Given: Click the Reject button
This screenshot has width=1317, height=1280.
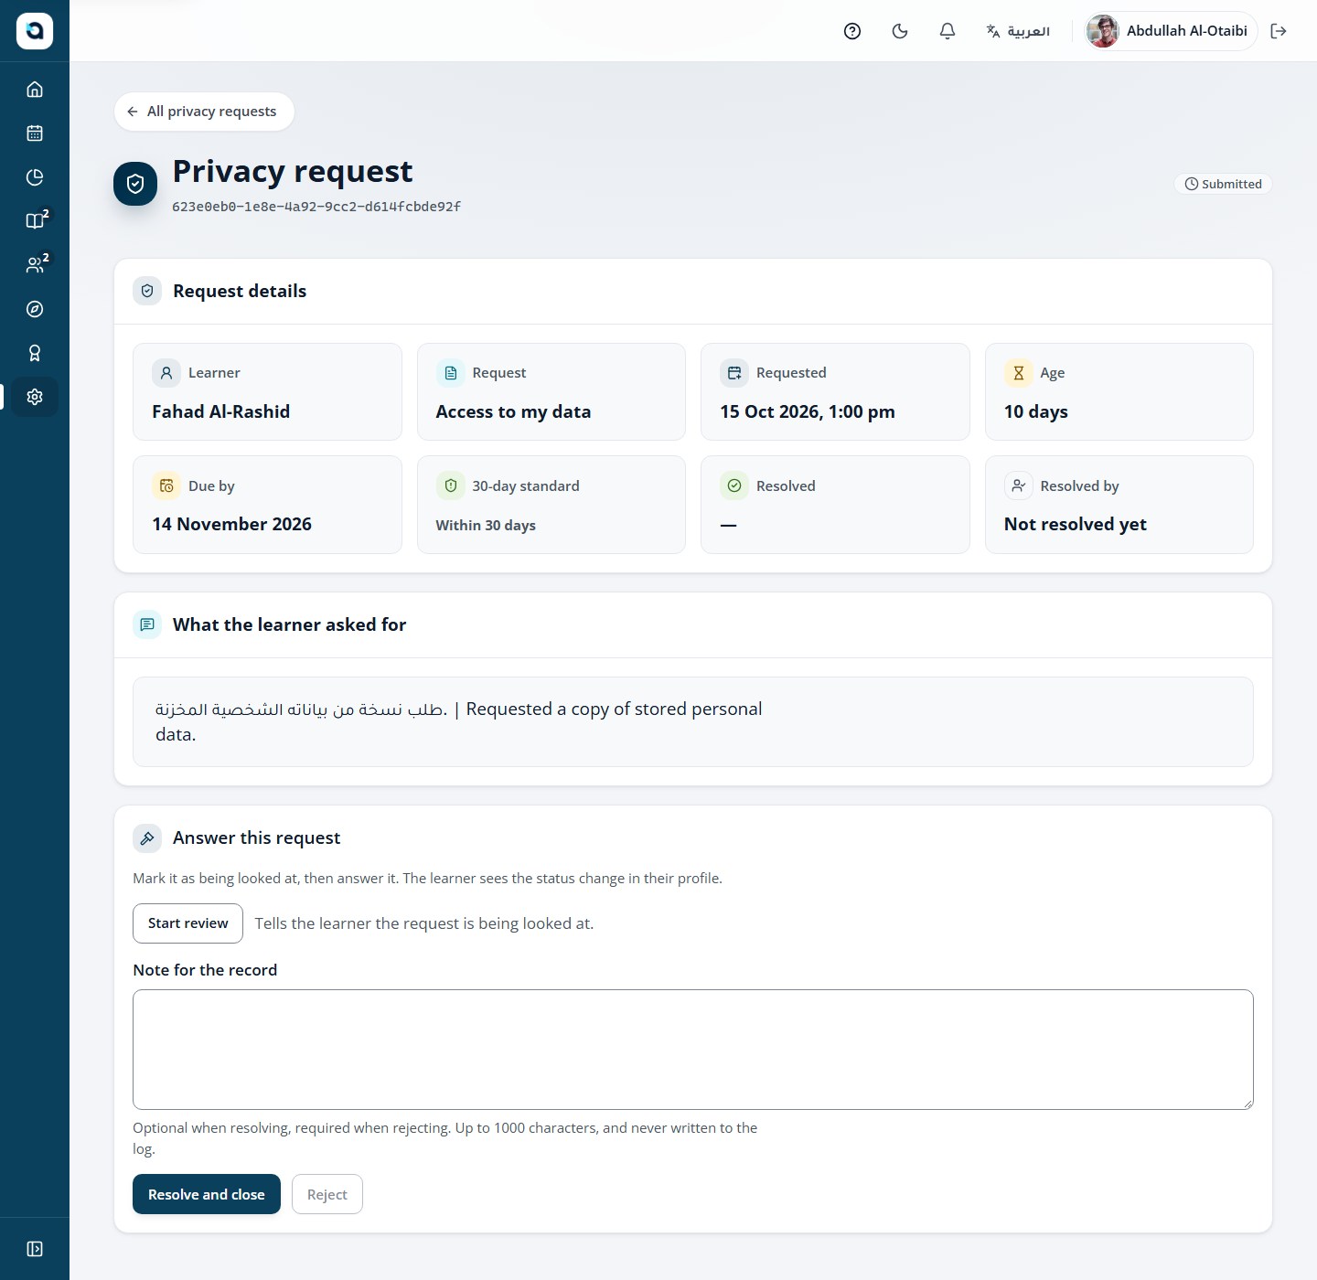Looking at the screenshot, I should (x=327, y=1194).
